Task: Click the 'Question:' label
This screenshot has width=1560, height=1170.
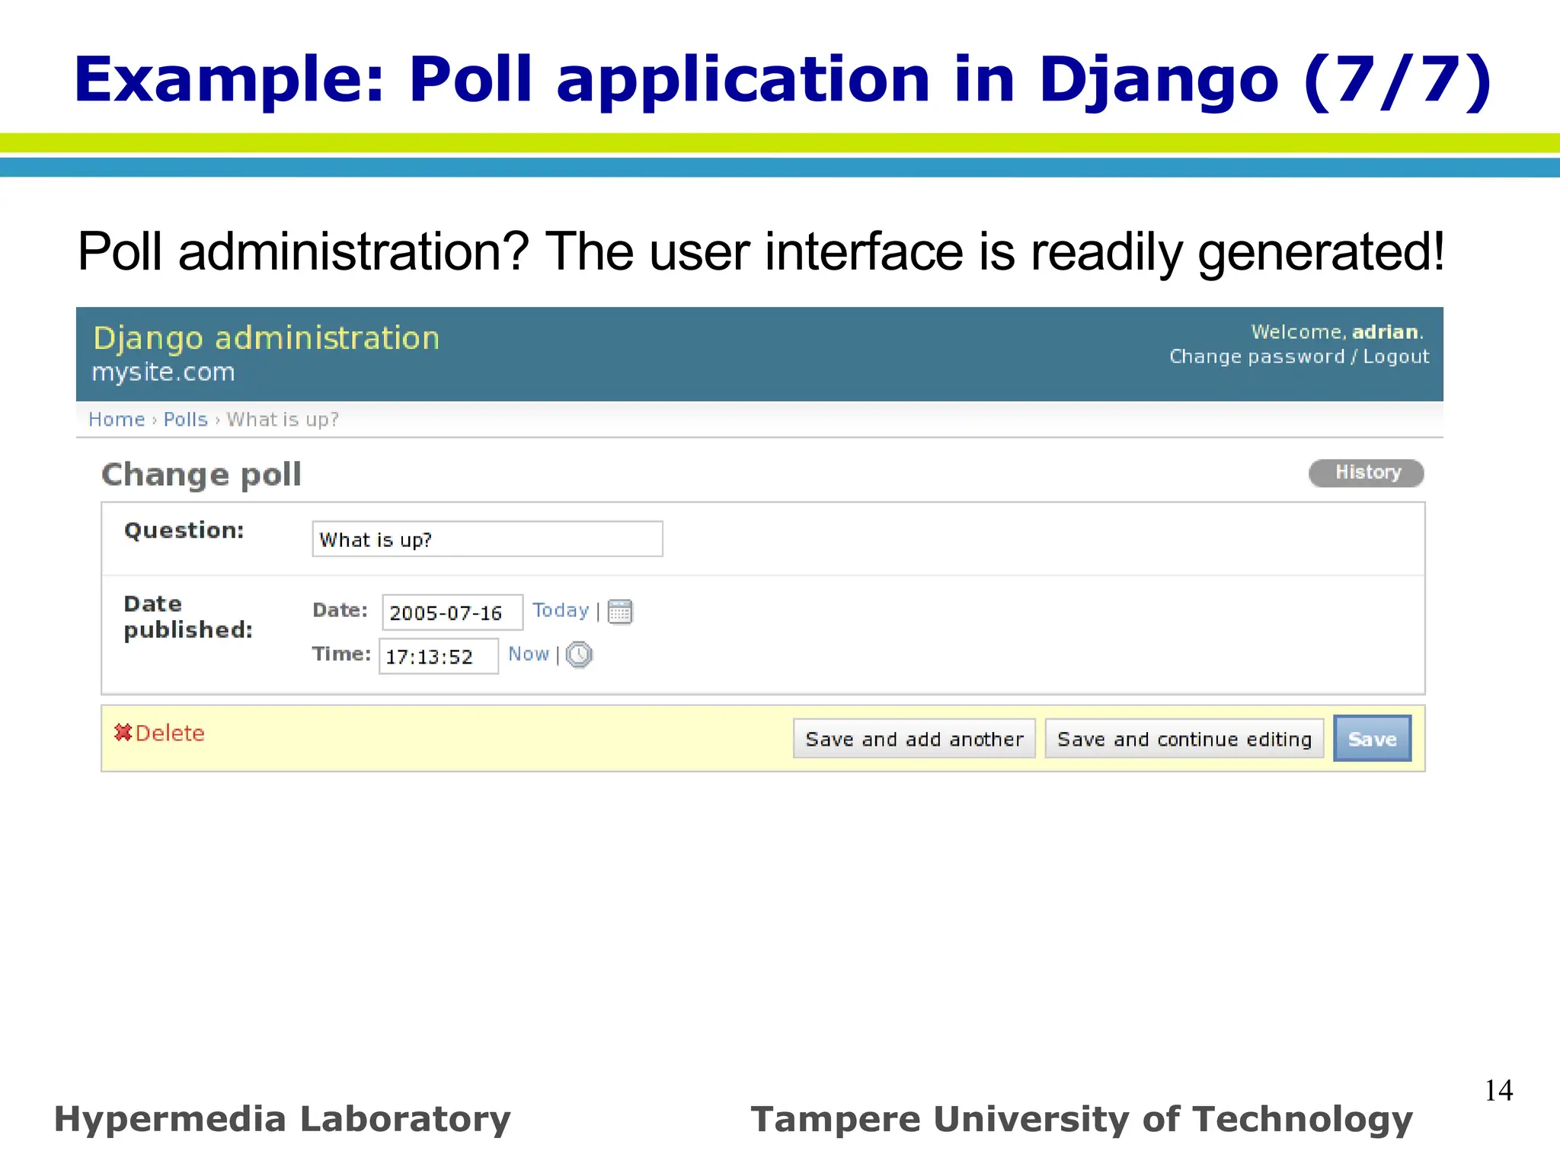Action: click(184, 530)
